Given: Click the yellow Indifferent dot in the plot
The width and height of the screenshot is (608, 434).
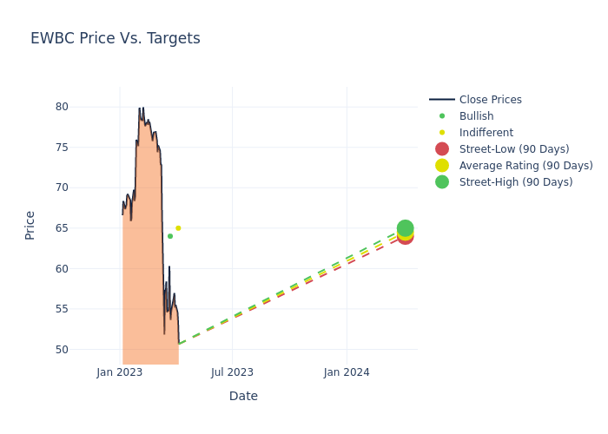Looking at the screenshot, I should [x=178, y=228].
